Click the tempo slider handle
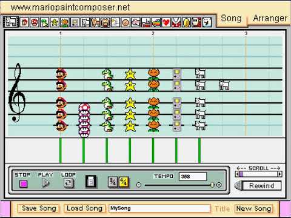The image size is (291, 218). [x=212, y=185]
